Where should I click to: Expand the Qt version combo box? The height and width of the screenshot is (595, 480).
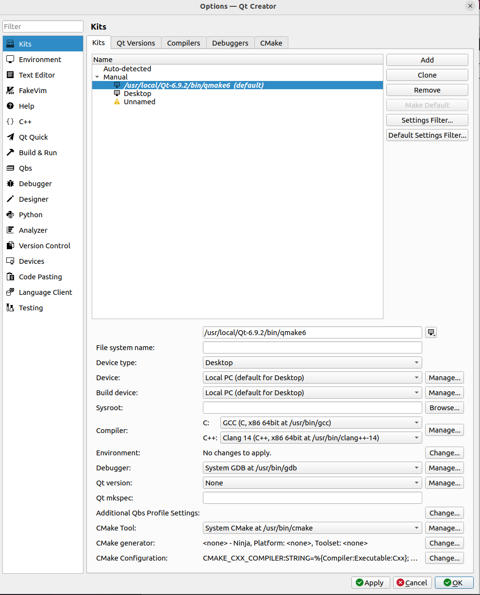[x=312, y=483]
